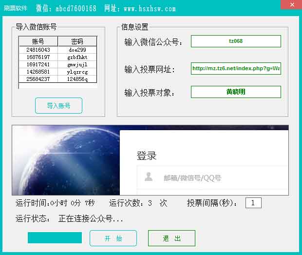Select password cell gmwjujl
This screenshot has height=255, width=302.
(77, 64)
